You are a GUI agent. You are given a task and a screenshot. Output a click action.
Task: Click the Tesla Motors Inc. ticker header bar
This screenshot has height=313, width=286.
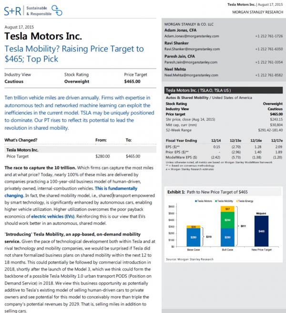coord(224,91)
